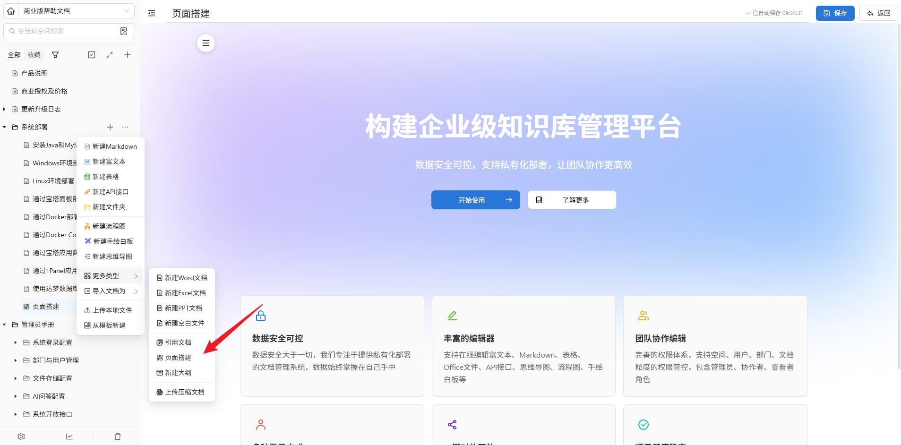The width and height of the screenshot is (901, 445).
Task: Choose 新建思维导图 menu entry
Action: coord(111,257)
